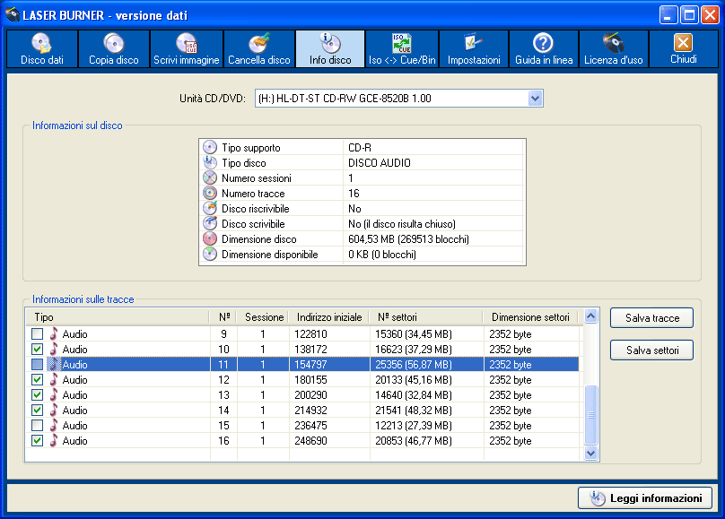Image resolution: width=725 pixels, height=519 pixels.
Task: Click the music note icon of track 14
Action: pyautogui.click(x=54, y=410)
